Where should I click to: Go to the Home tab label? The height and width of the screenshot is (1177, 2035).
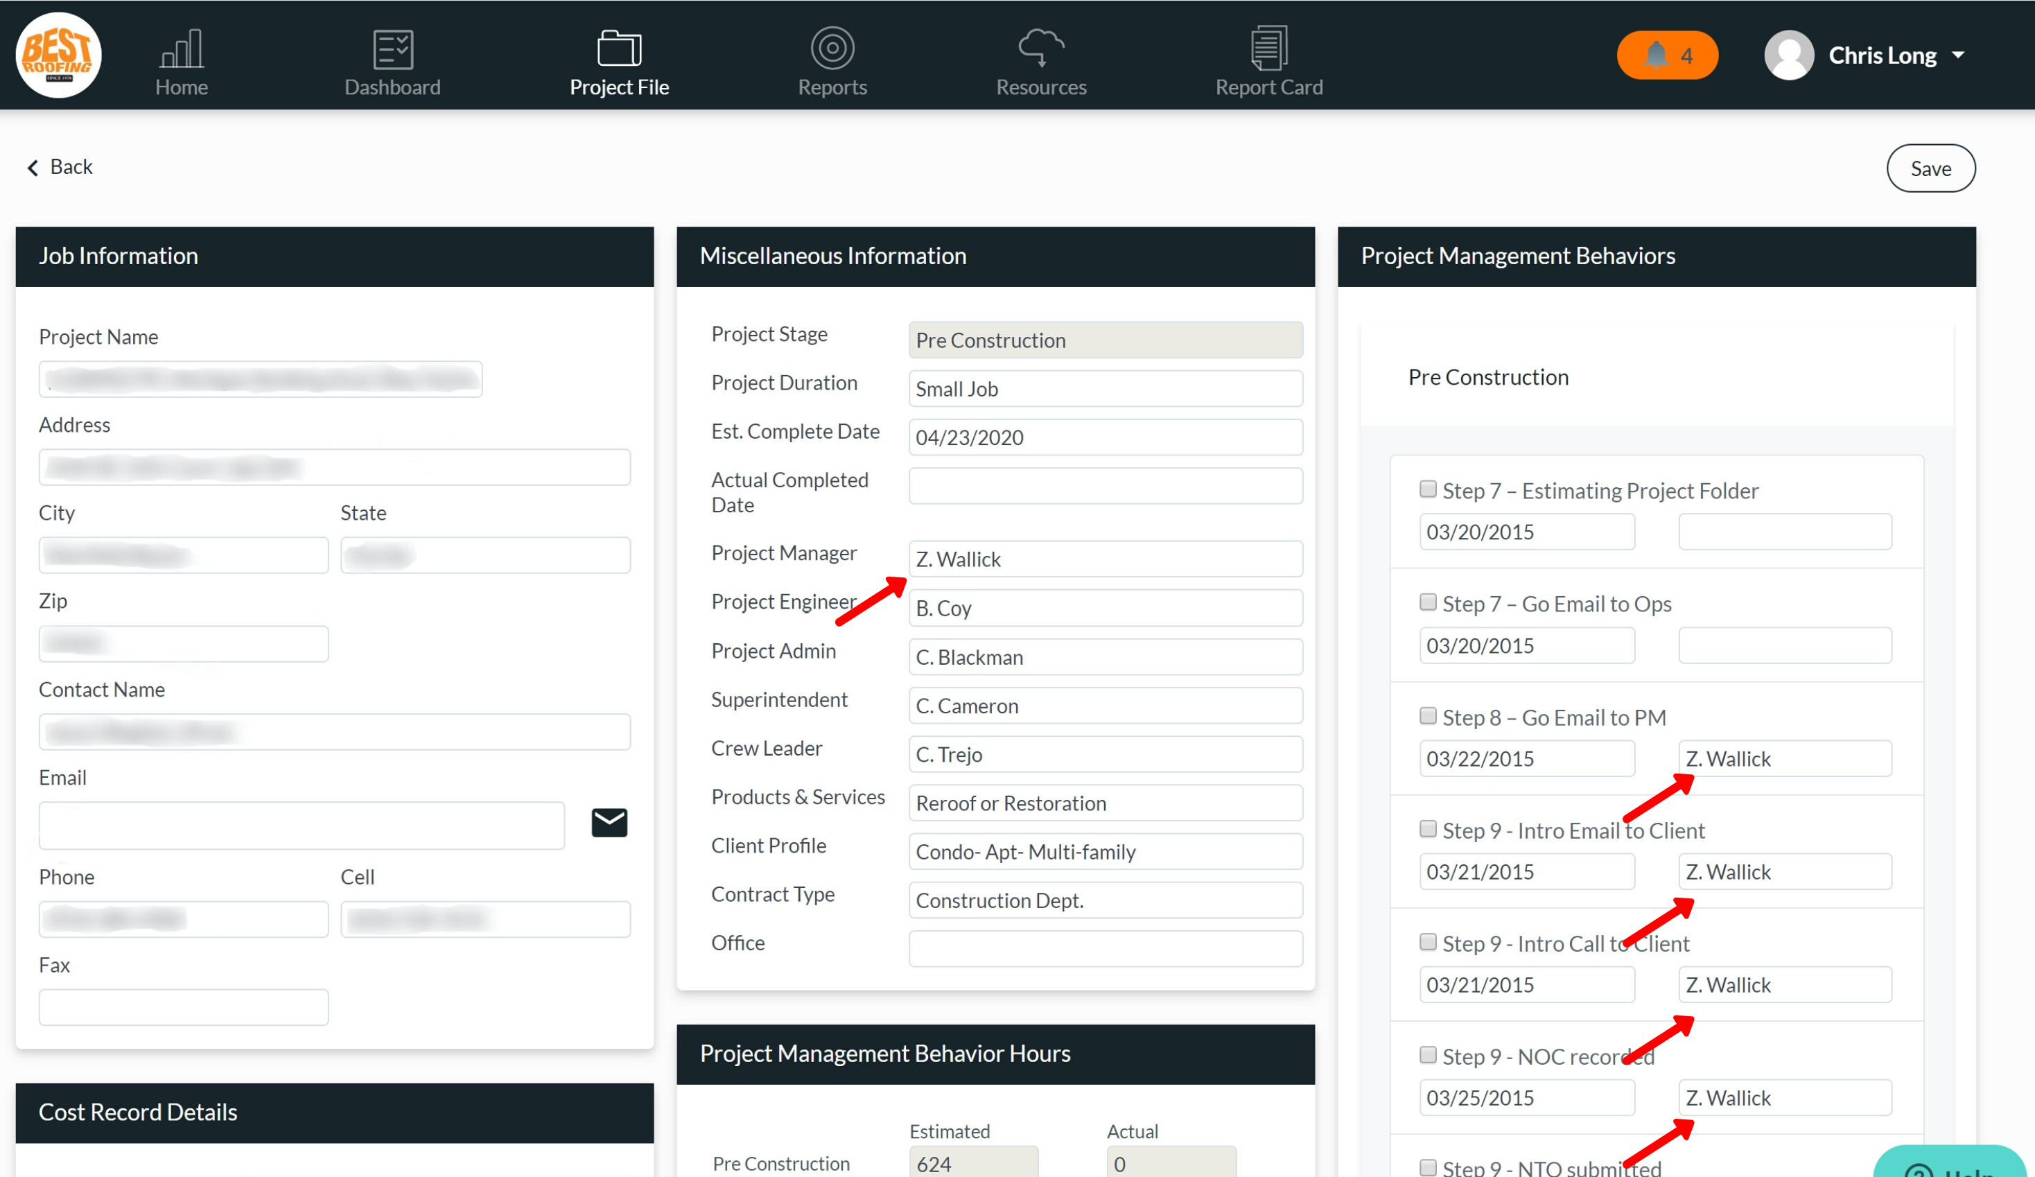point(182,87)
